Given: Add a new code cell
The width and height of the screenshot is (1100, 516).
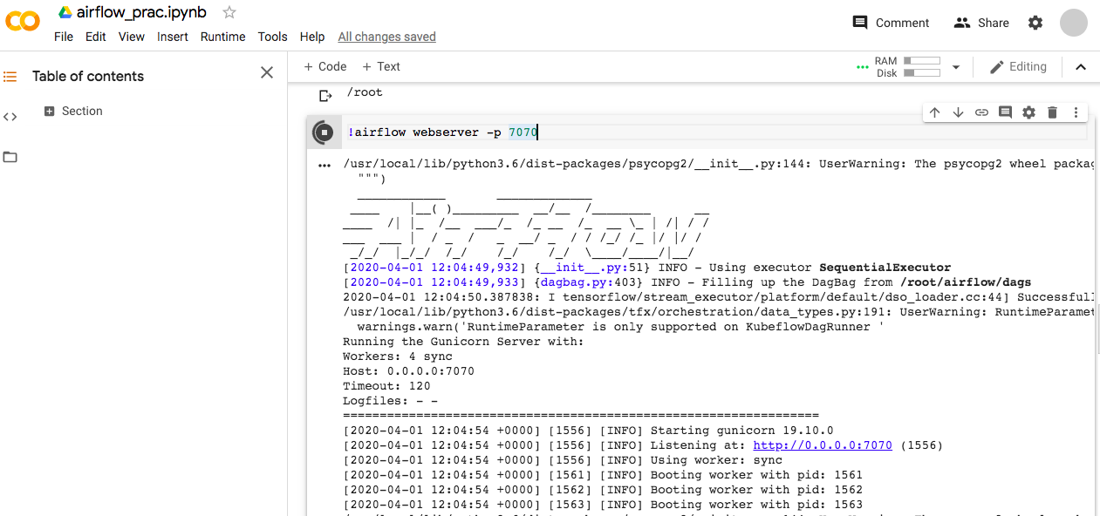Looking at the screenshot, I should tap(325, 66).
